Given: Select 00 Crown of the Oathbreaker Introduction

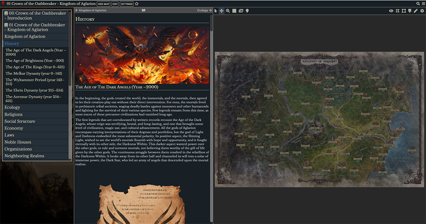Looking at the screenshot, I should (35, 15).
